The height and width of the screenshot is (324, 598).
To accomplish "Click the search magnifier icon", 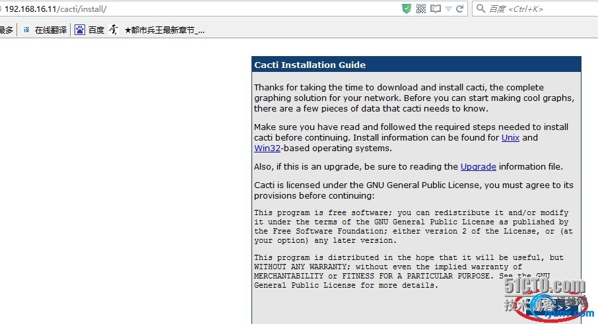I will click(481, 9).
